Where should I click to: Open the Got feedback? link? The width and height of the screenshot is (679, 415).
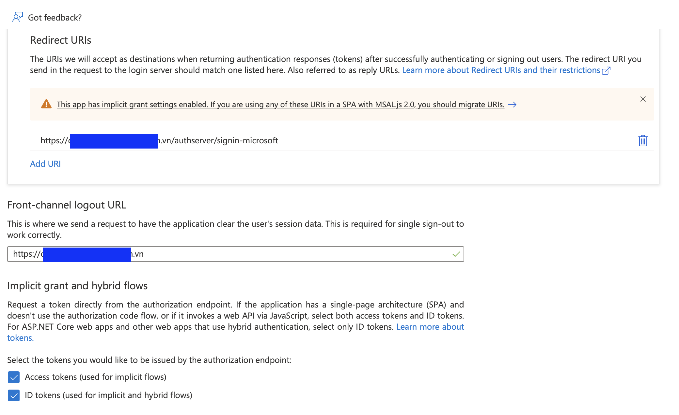click(x=55, y=18)
